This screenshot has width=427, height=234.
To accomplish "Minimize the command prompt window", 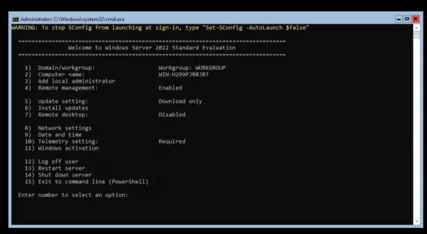I will (x=399, y=19).
